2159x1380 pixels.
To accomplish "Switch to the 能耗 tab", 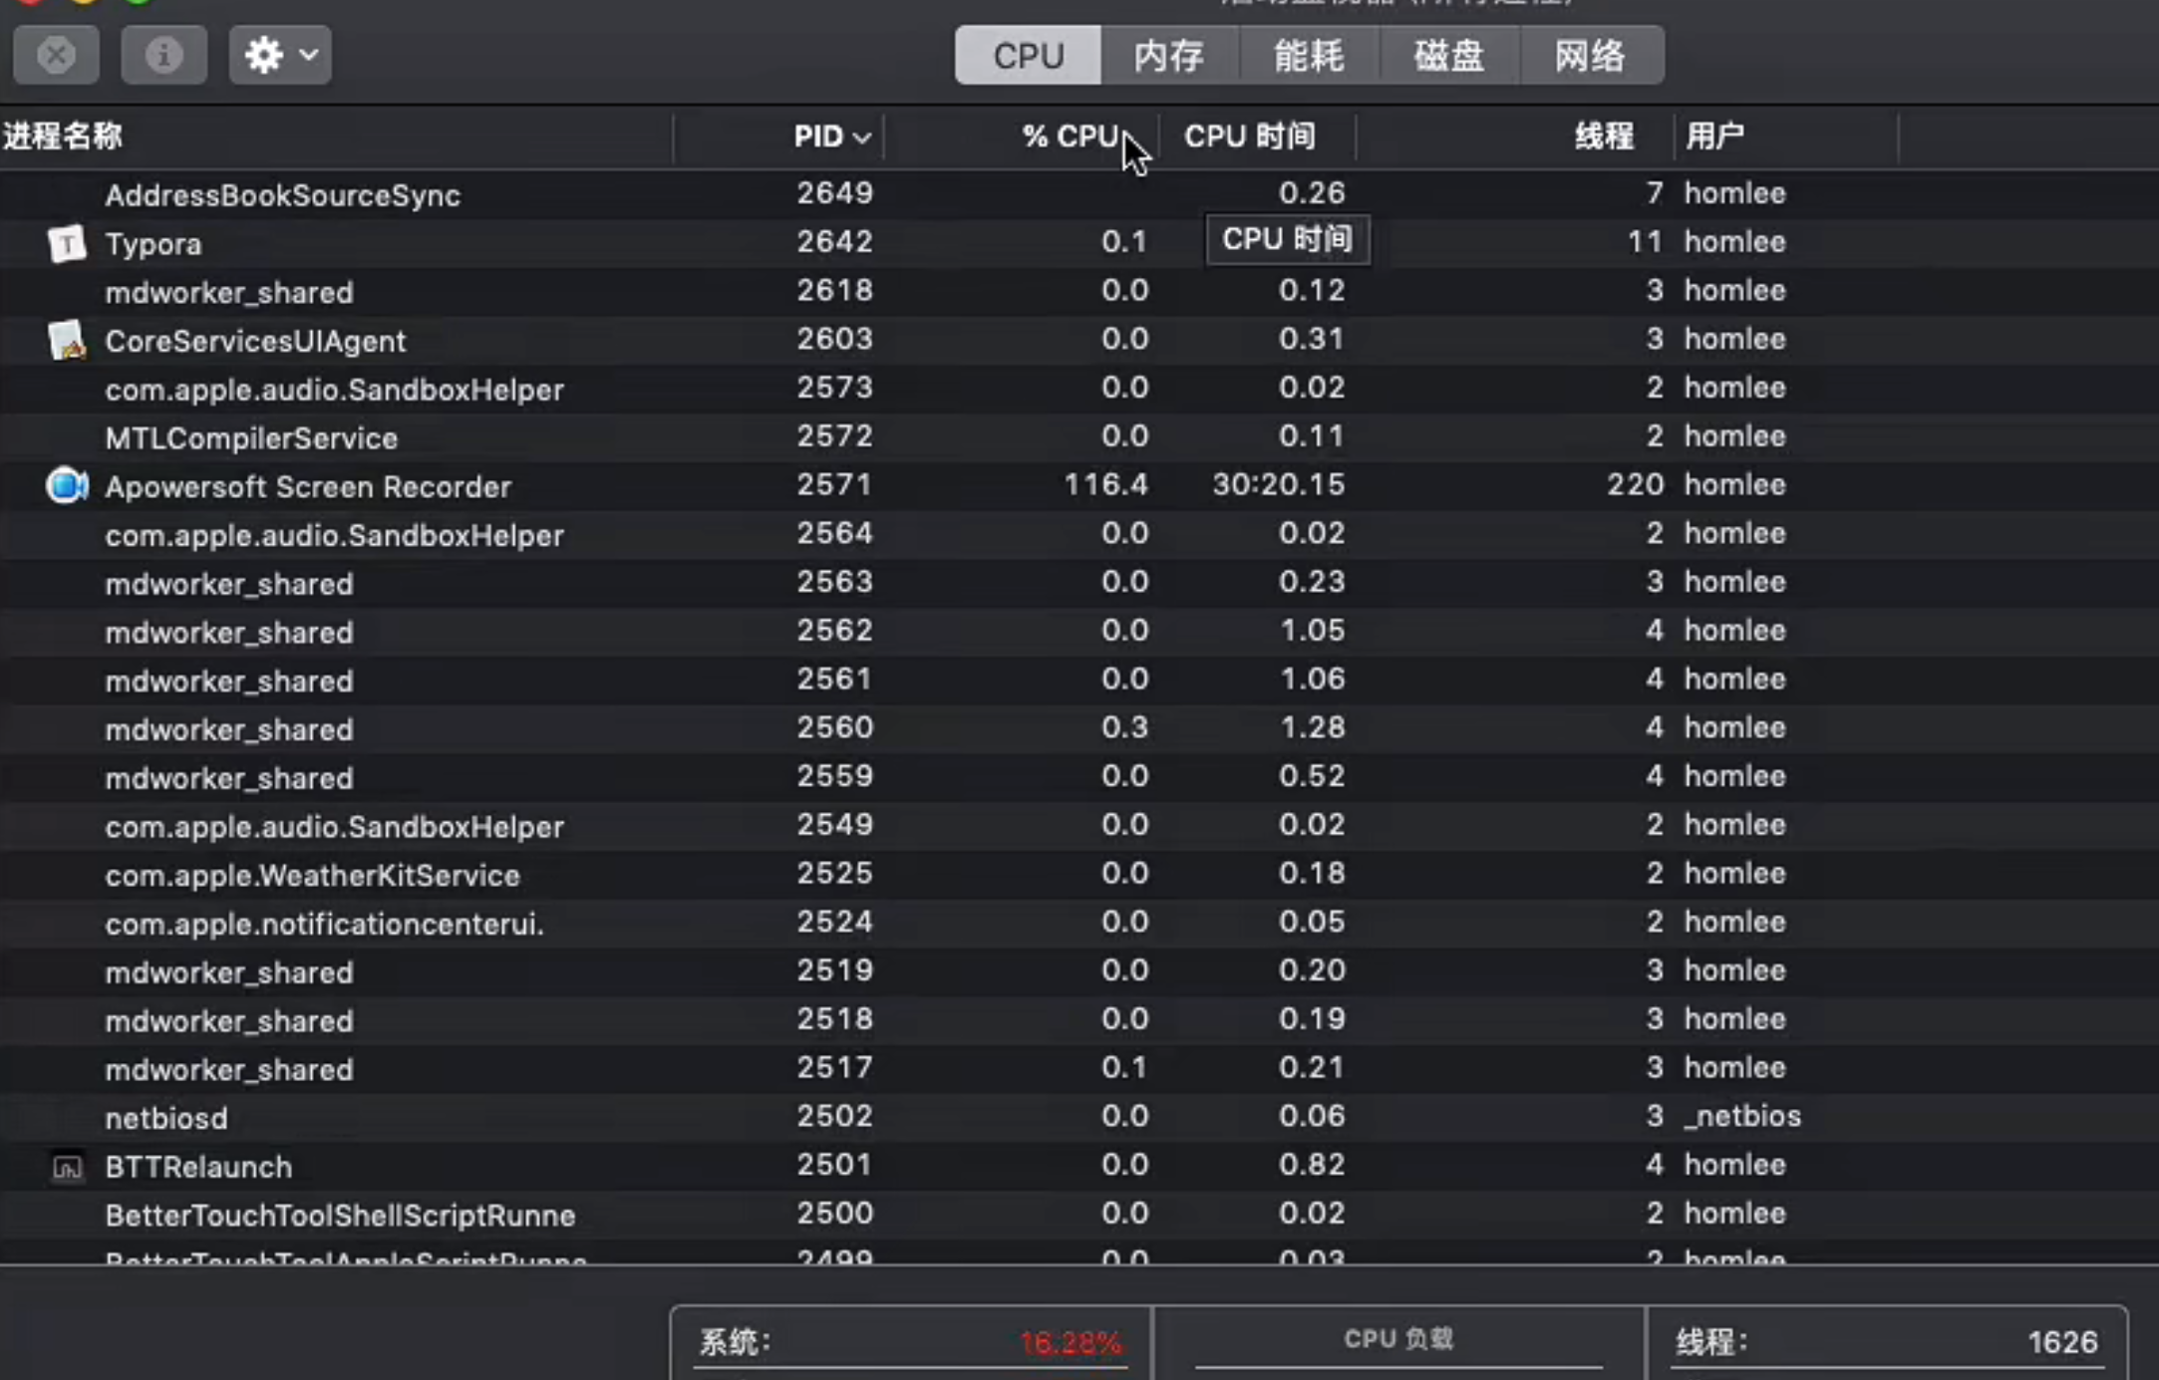I will (x=1309, y=56).
